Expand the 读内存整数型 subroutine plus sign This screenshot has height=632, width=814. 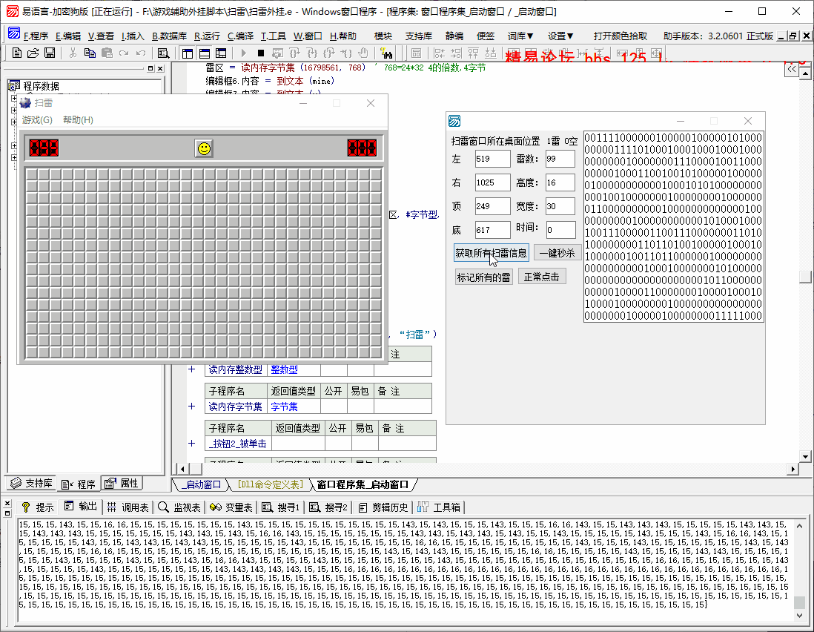191,369
